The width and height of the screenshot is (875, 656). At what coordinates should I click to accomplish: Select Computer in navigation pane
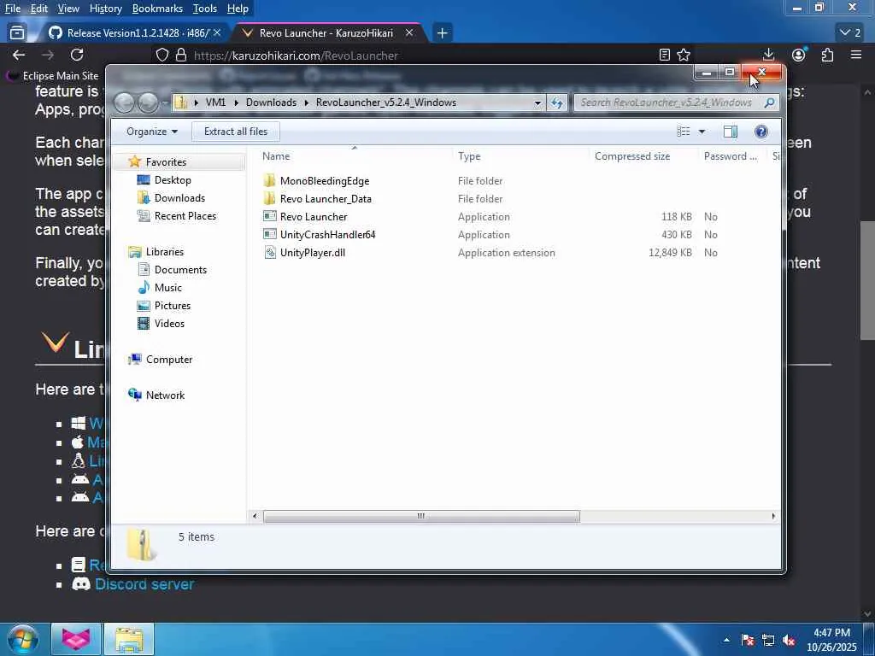coord(160,360)
